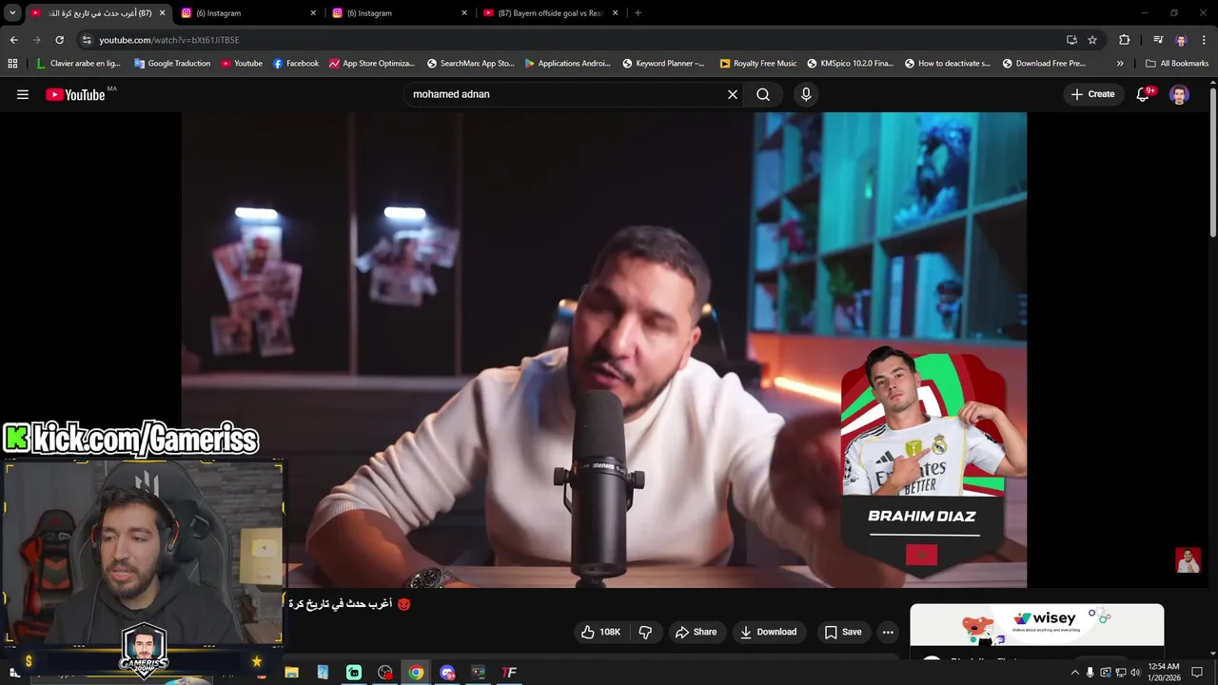
Task: Open the TF app in the taskbar
Action: click(509, 673)
